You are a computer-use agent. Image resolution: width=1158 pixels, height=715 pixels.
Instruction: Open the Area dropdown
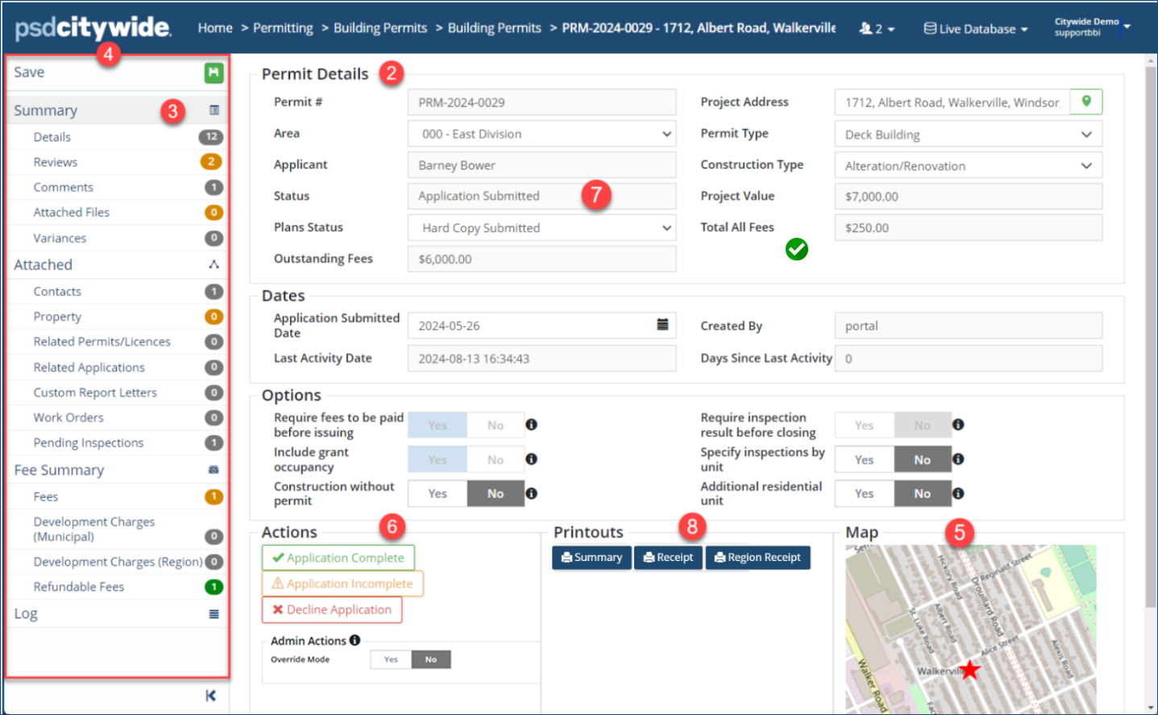(542, 134)
